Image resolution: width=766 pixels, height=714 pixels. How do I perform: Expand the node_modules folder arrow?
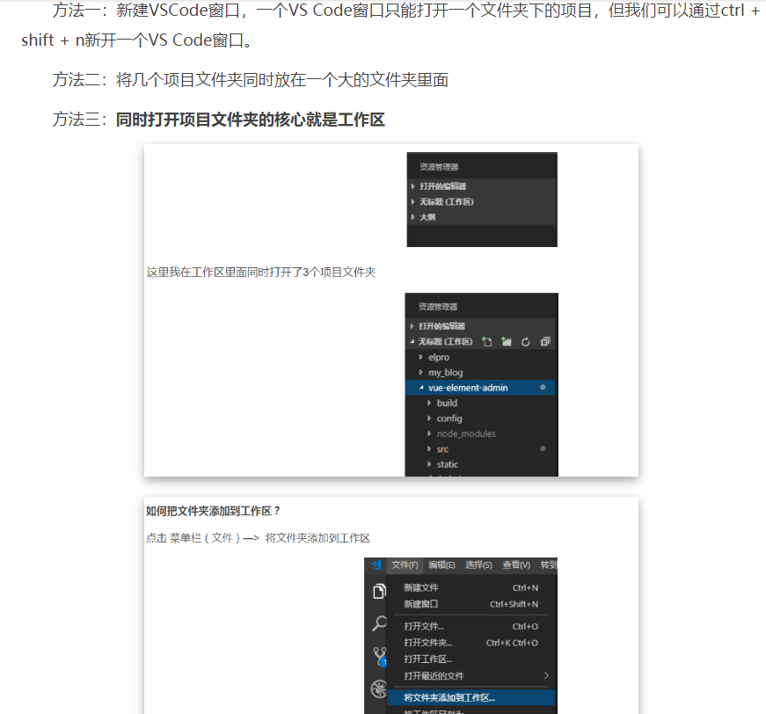pos(429,433)
